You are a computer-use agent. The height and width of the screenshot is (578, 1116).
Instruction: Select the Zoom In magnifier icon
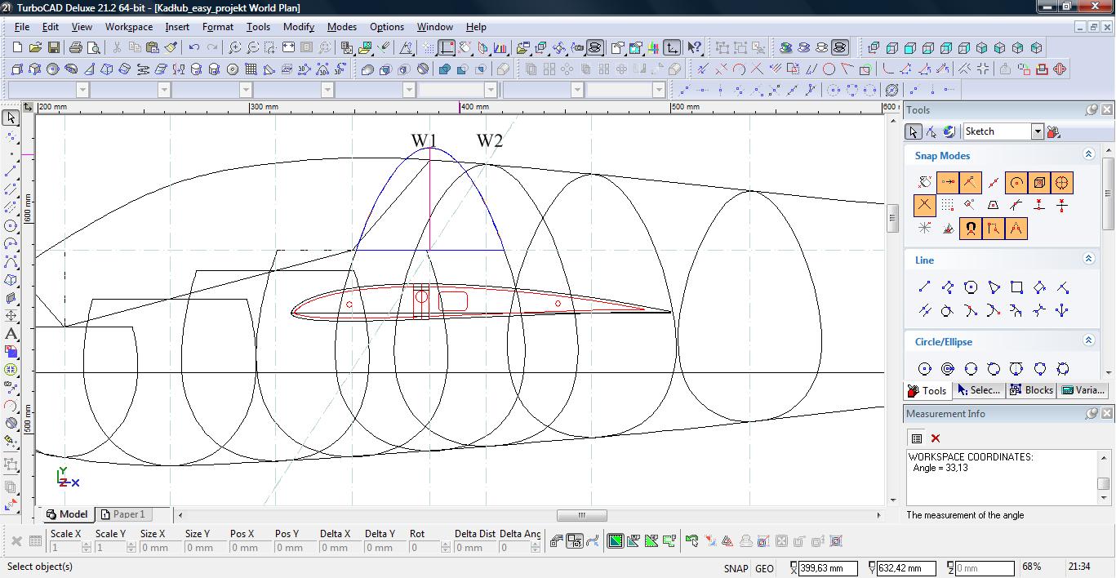tap(234, 48)
